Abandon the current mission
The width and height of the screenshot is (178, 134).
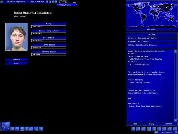tap(168, 124)
